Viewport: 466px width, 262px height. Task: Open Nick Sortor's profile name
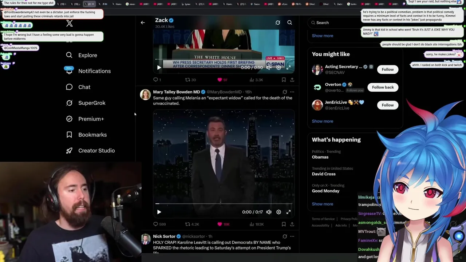[x=164, y=237]
